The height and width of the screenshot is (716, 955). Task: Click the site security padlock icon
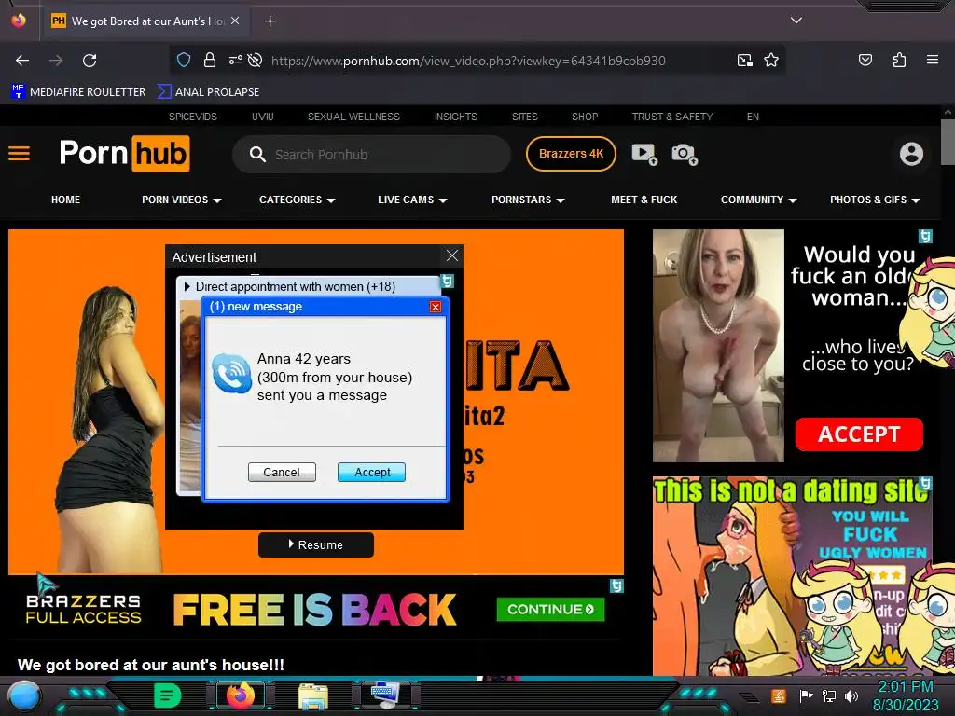pyautogui.click(x=210, y=60)
